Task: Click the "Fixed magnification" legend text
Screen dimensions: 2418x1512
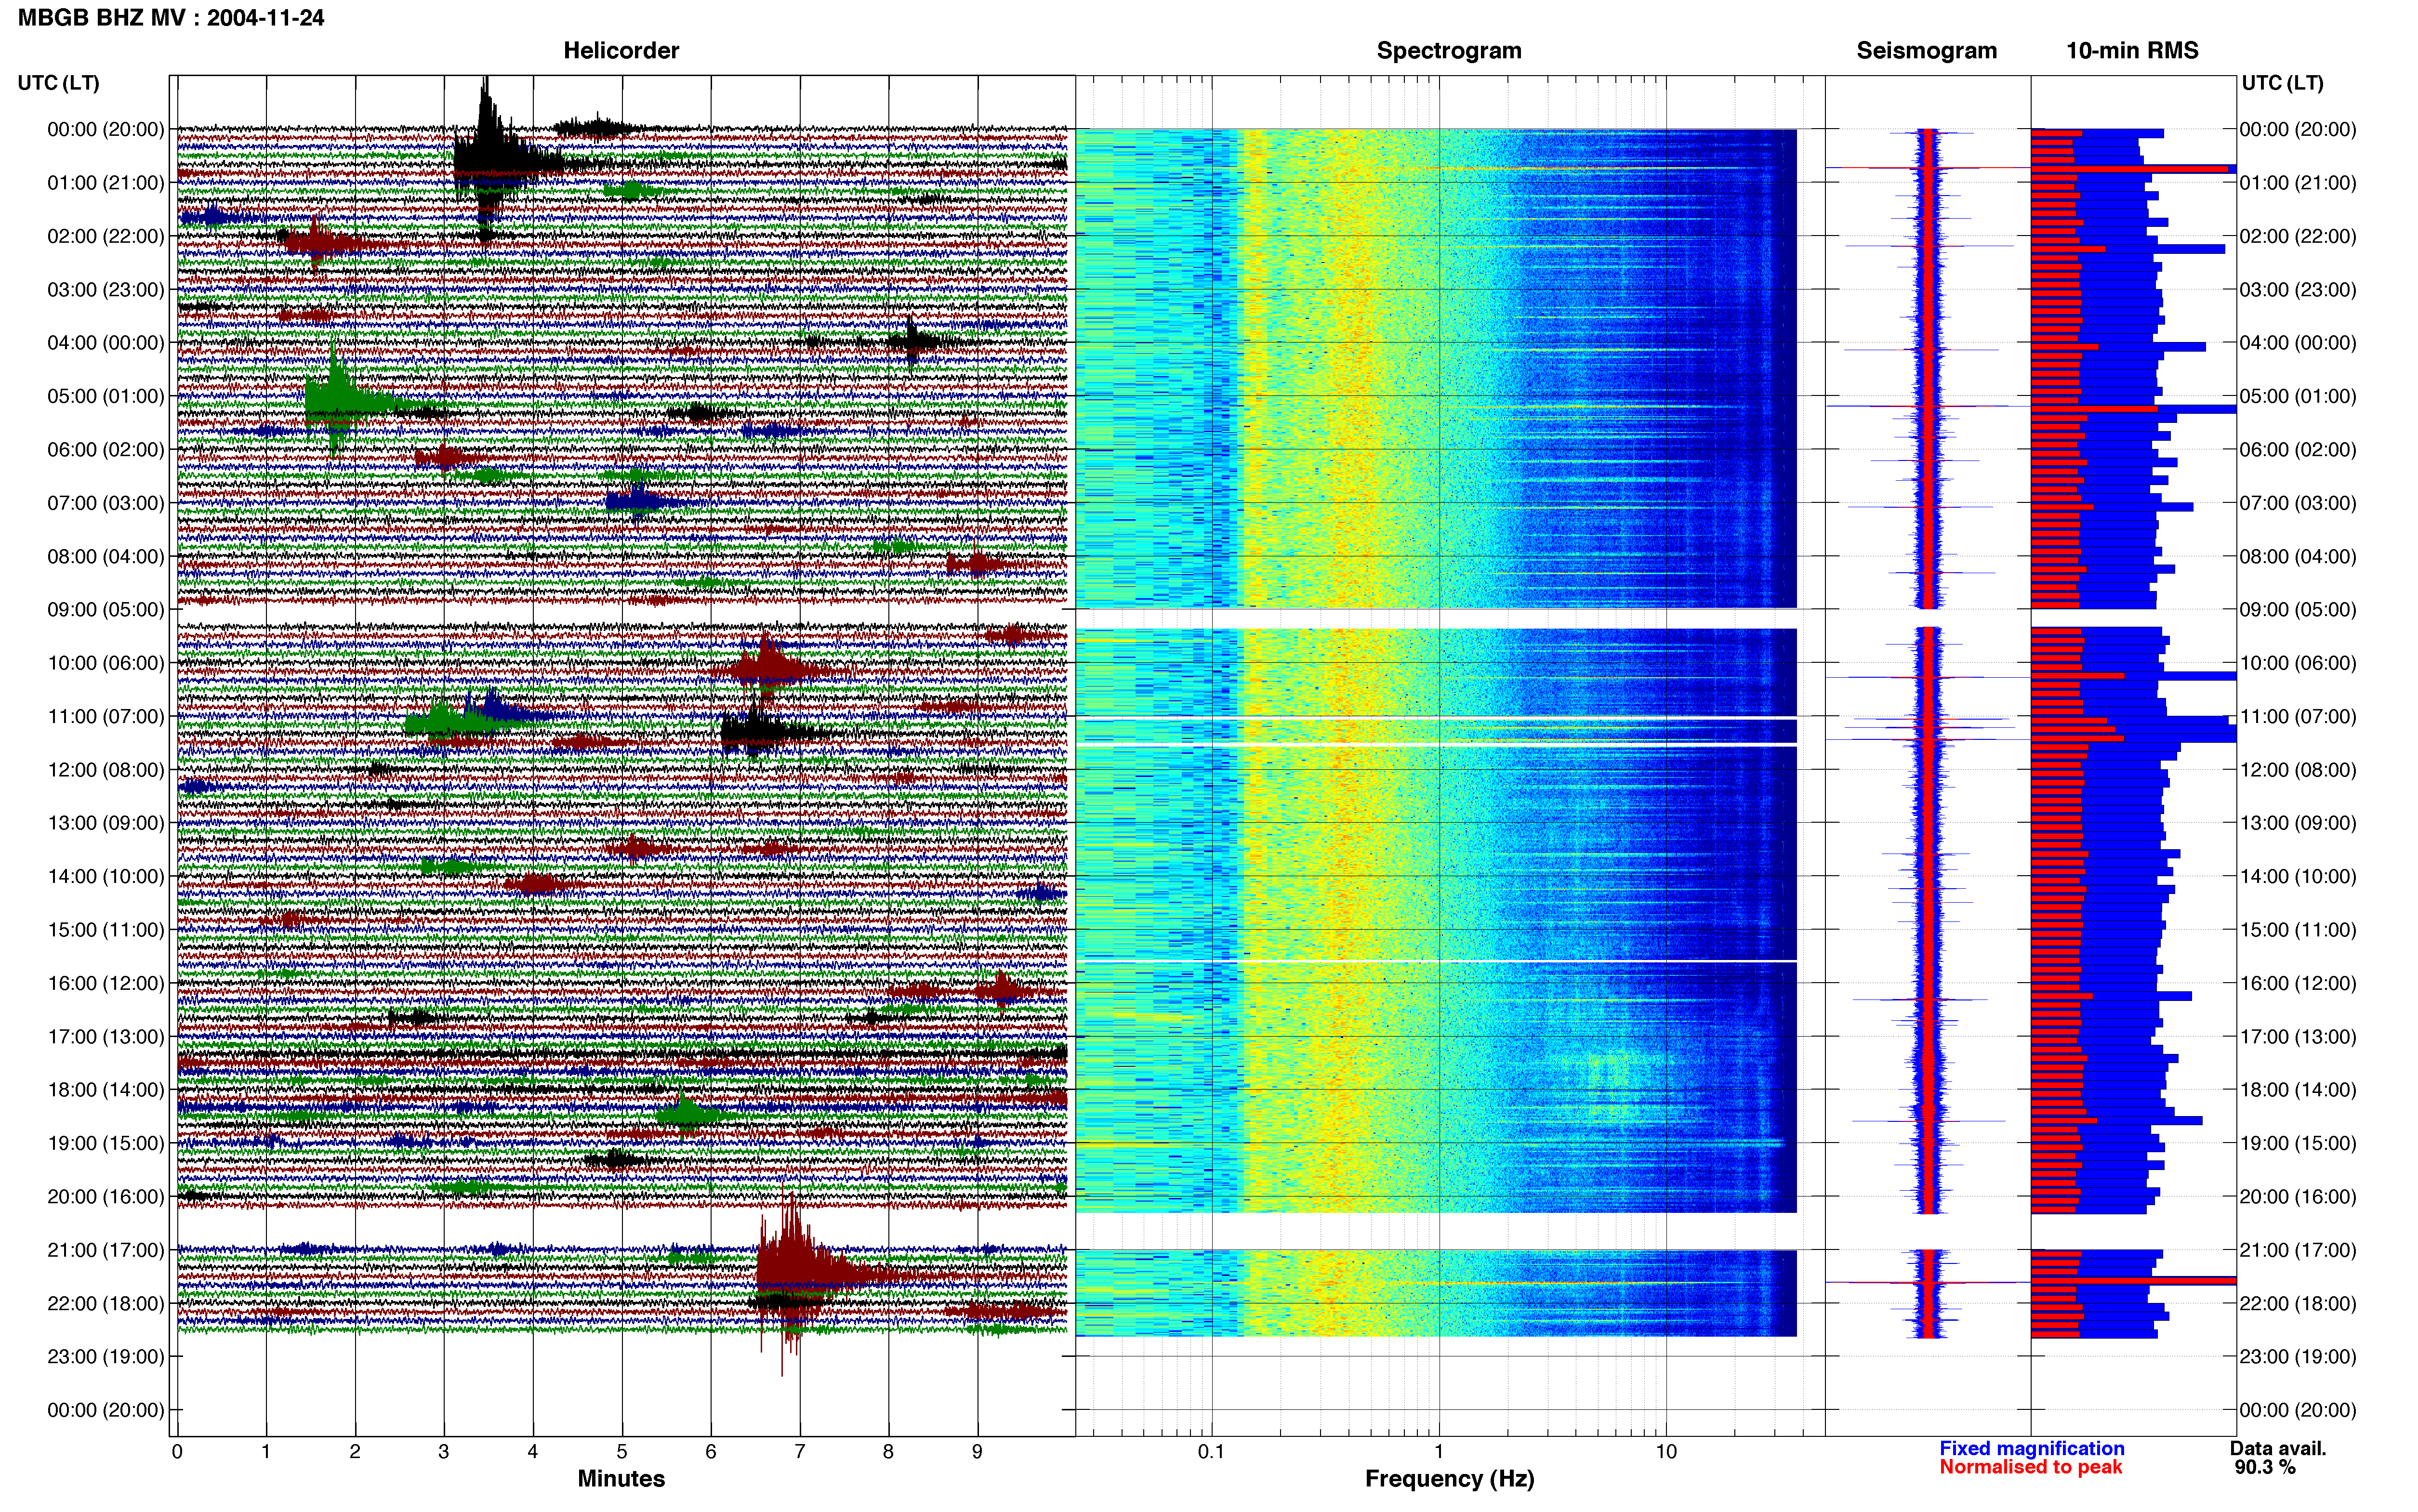Action: [2031, 1448]
